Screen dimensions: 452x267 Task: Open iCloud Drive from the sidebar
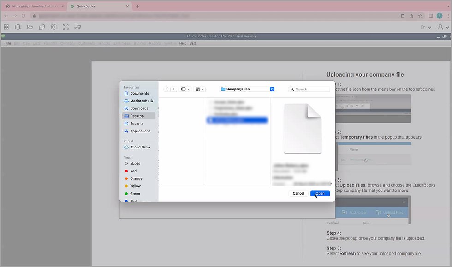(140, 147)
